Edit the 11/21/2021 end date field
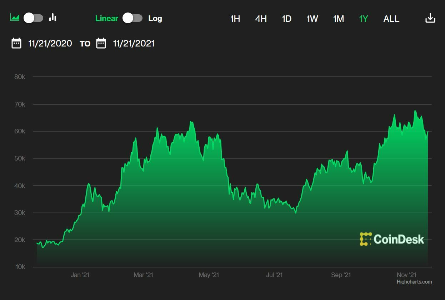Viewport: 445px width, 300px height. (134, 44)
